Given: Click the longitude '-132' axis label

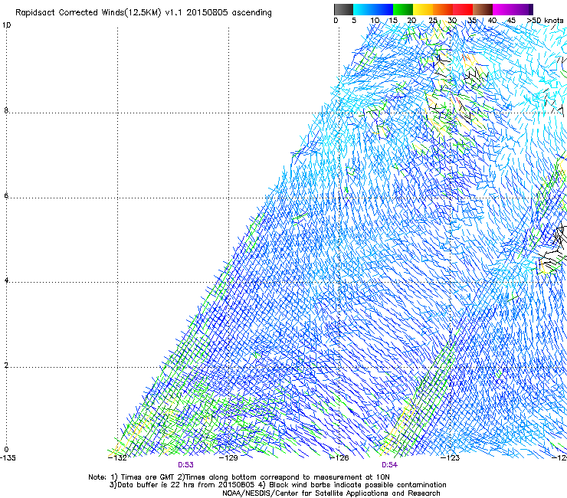Looking at the screenshot, I should [117, 458].
